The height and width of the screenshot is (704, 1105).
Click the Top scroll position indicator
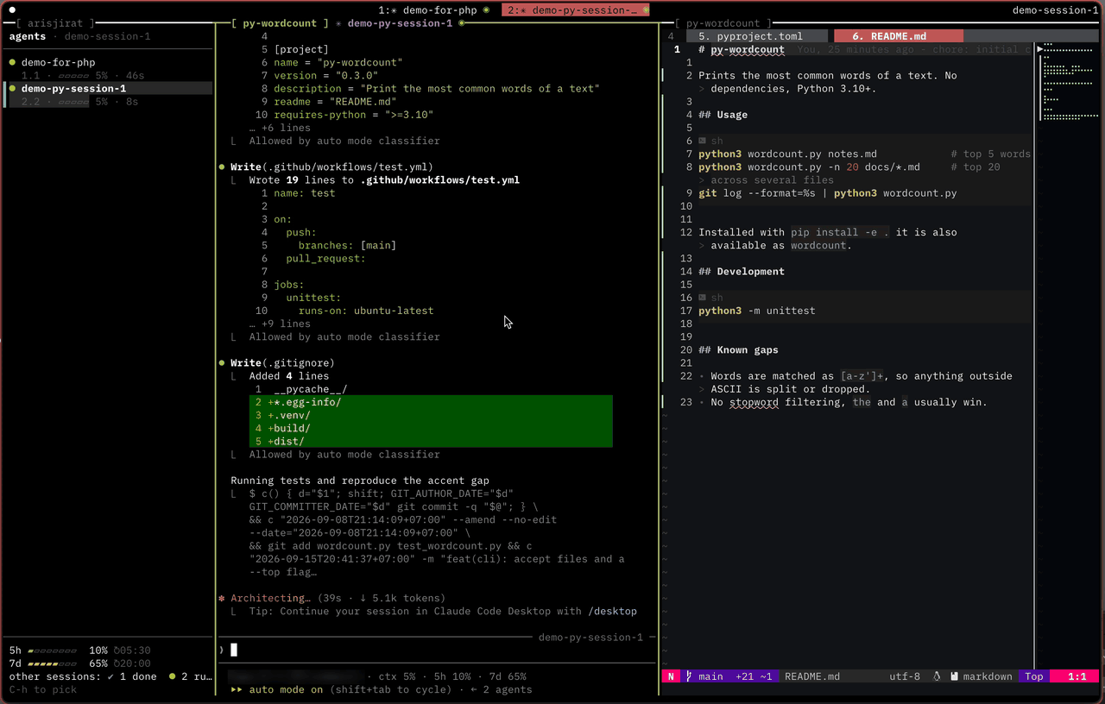(x=1034, y=676)
